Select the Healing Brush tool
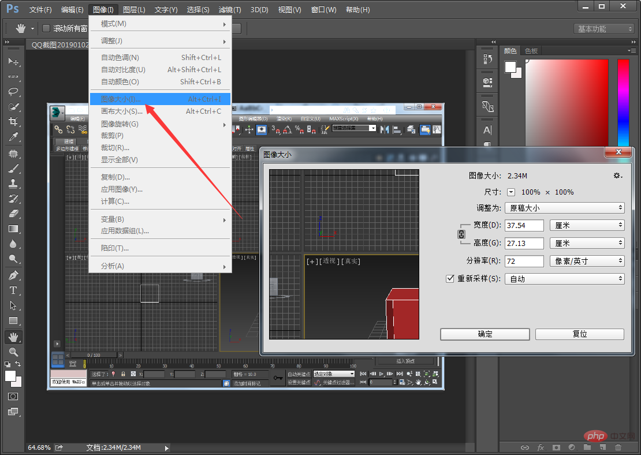This screenshot has width=641, height=455. click(13, 153)
